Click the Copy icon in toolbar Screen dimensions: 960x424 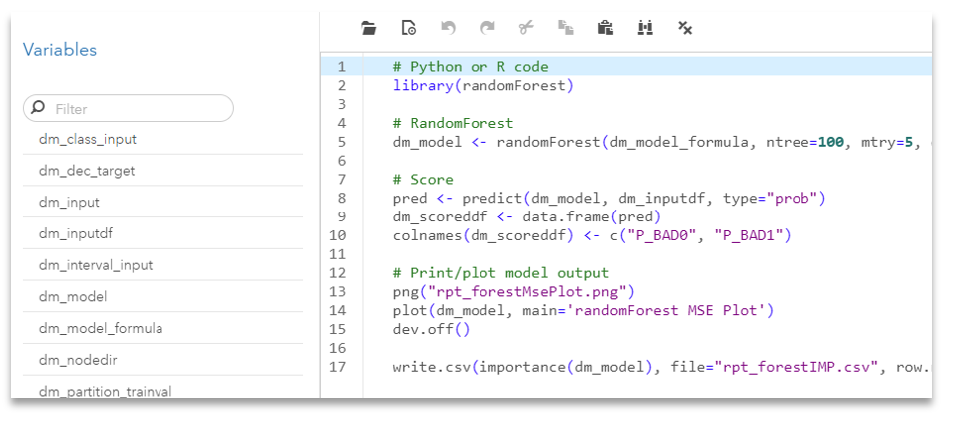pyautogui.click(x=565, y=28)
